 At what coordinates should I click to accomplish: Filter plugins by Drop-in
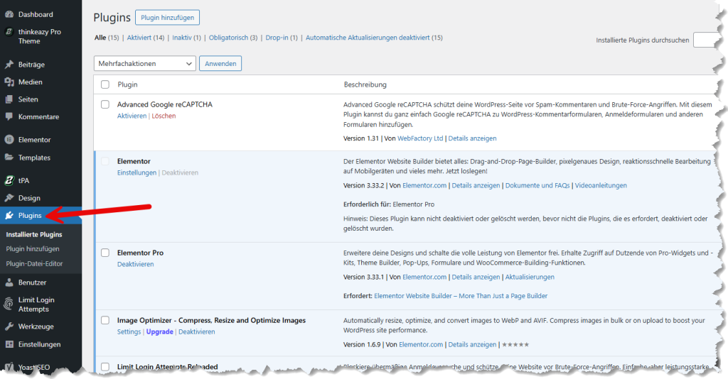pyautogui.click(x=277, y=38)
